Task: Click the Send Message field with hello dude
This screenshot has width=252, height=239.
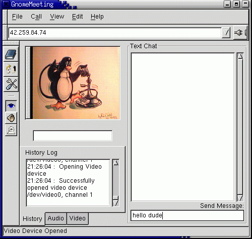Action: point(187,215)
